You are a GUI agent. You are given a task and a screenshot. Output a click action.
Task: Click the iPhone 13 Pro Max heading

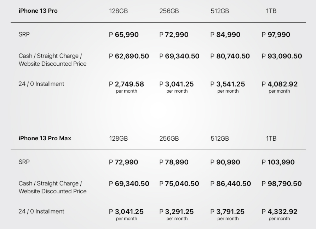[45, 139]
